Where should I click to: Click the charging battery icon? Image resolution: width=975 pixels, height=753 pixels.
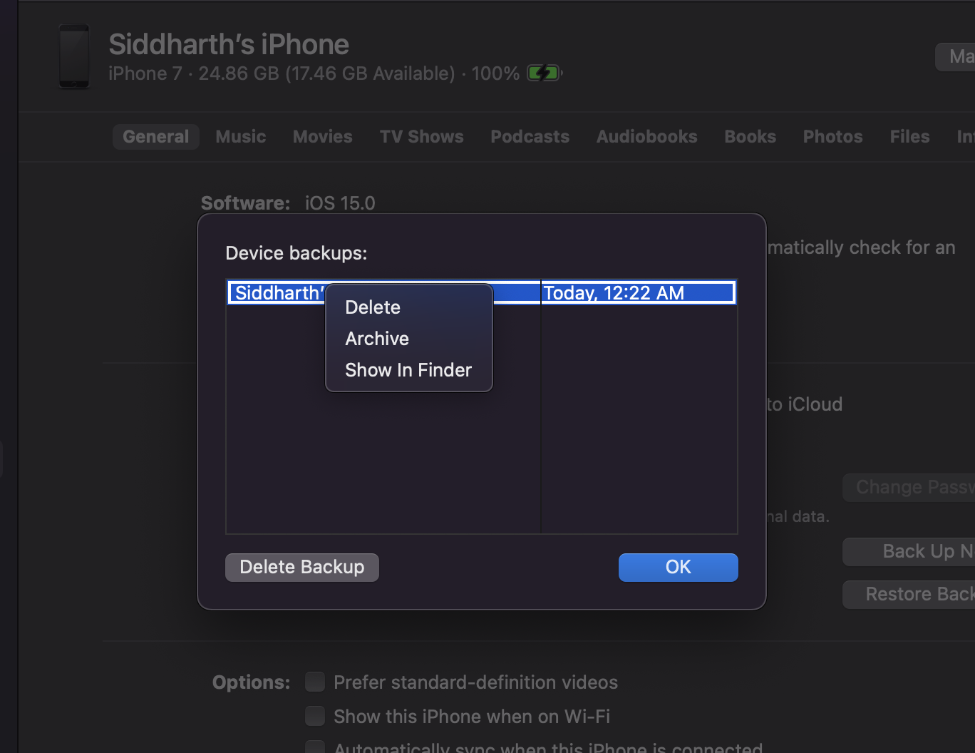pyautogui.click(x=545, y=73)
